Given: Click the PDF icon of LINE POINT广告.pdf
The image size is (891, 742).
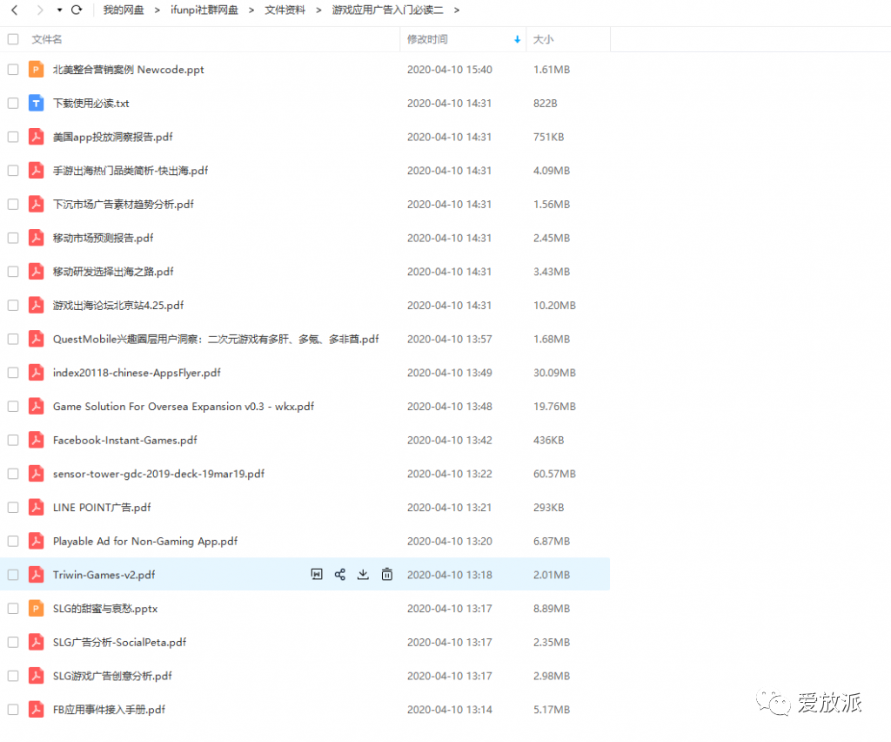Looking at the screenshot, I should (x=36, y=507).
